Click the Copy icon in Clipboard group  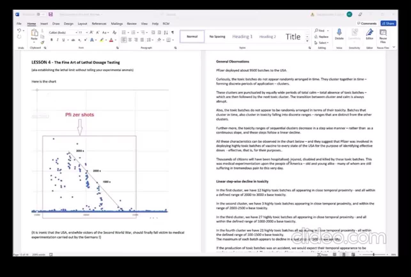point(42,37)
